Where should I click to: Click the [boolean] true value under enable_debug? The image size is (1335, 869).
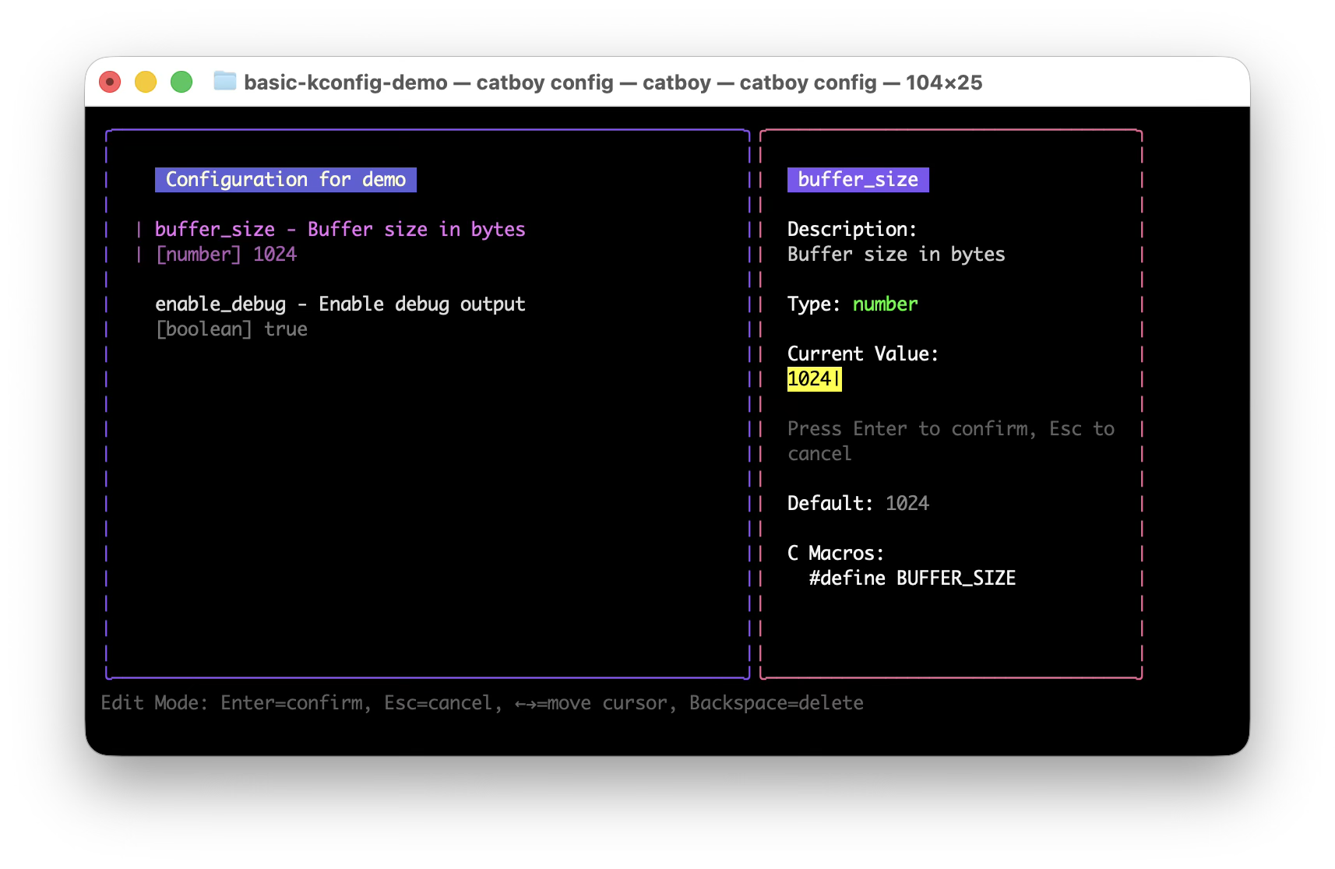point(231,329)
